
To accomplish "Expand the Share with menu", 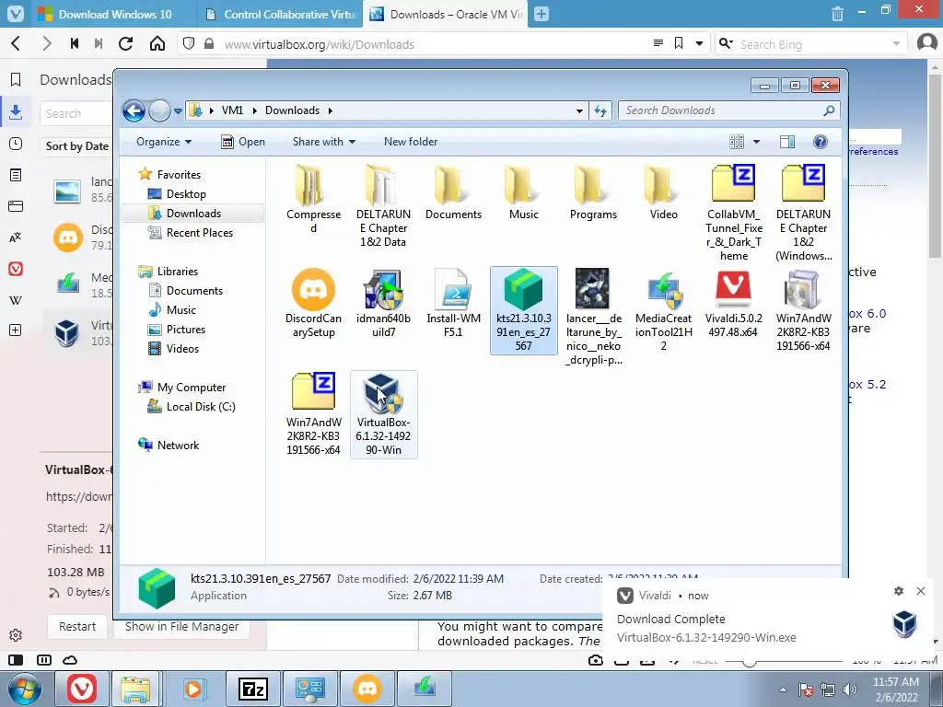I will (323, 142).
